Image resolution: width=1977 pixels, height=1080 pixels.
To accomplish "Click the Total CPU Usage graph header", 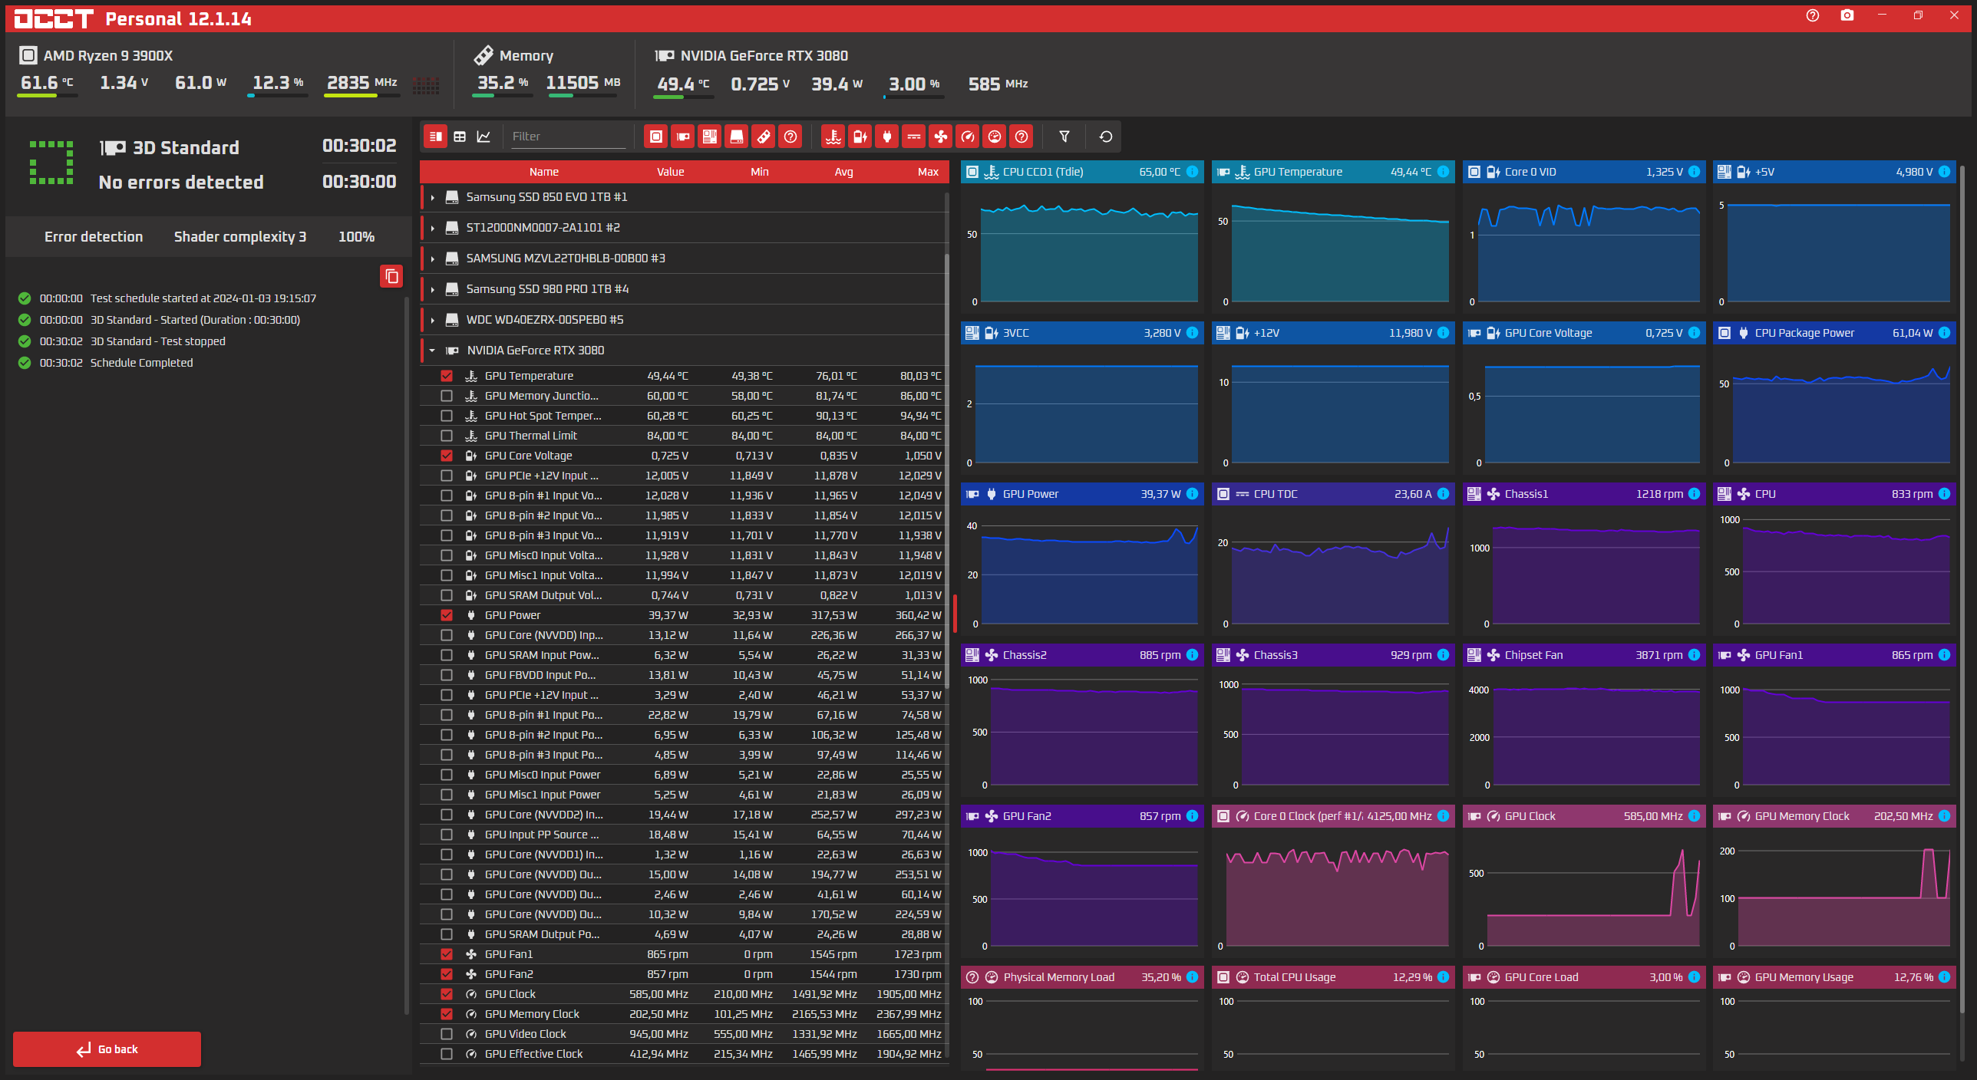I will pos(1333,977).
